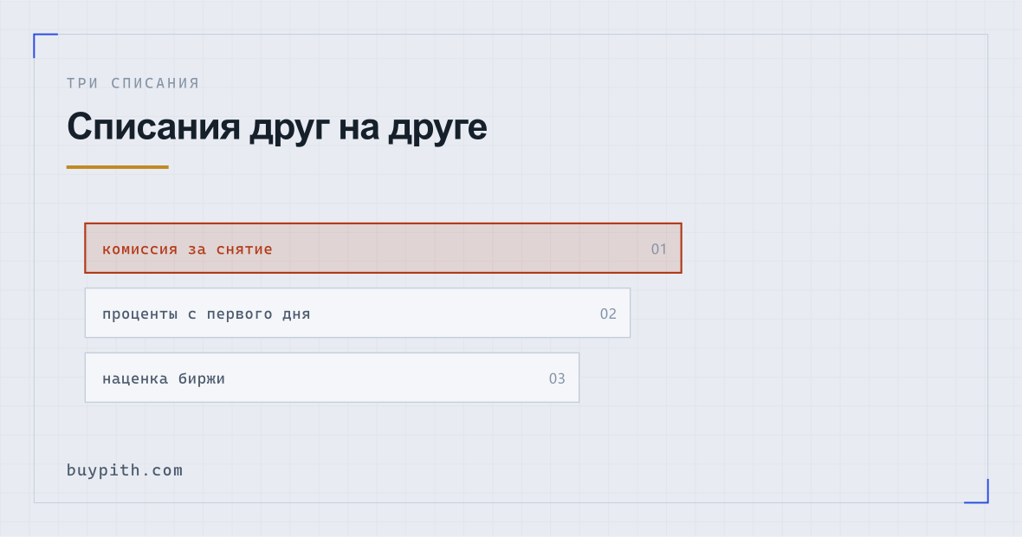Click the text 'проценты с первого дня'
Image resolution: width=1022 pixels, height=537 pixels.
point(206,314)
